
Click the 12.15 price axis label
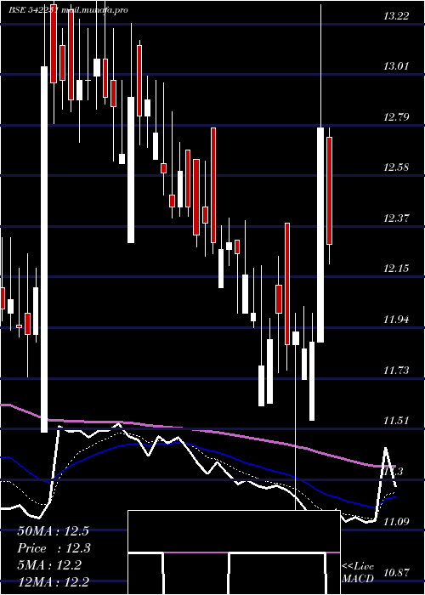[x=397, y=269]
